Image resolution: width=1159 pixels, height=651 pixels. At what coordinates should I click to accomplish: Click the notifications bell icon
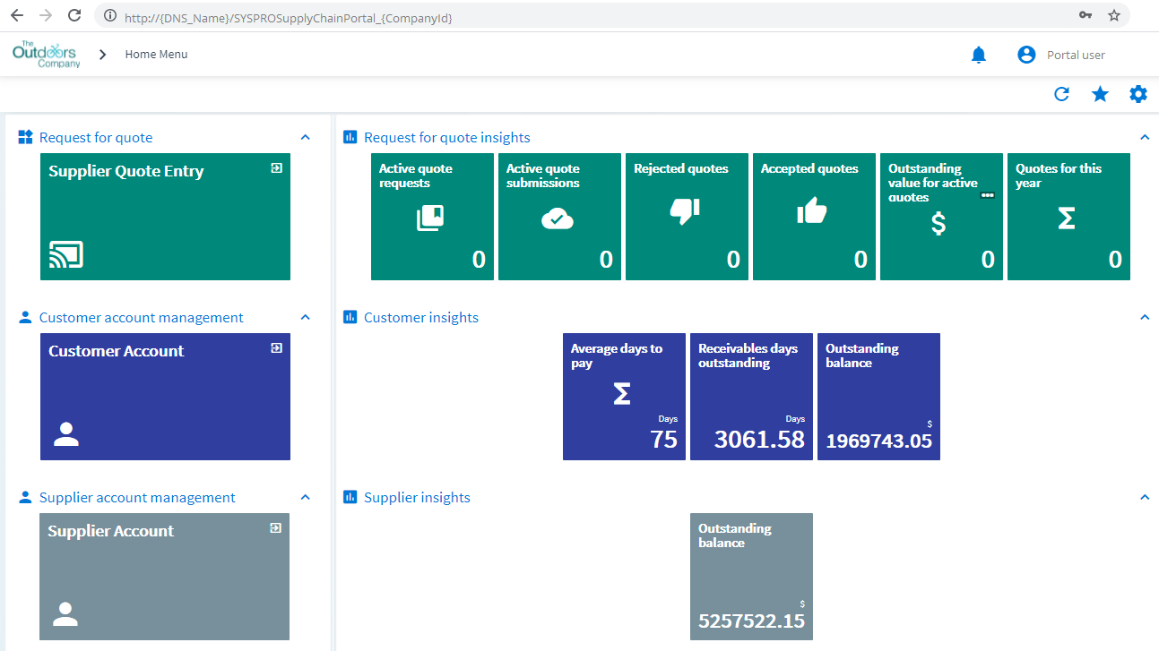[x=979, y=56]
